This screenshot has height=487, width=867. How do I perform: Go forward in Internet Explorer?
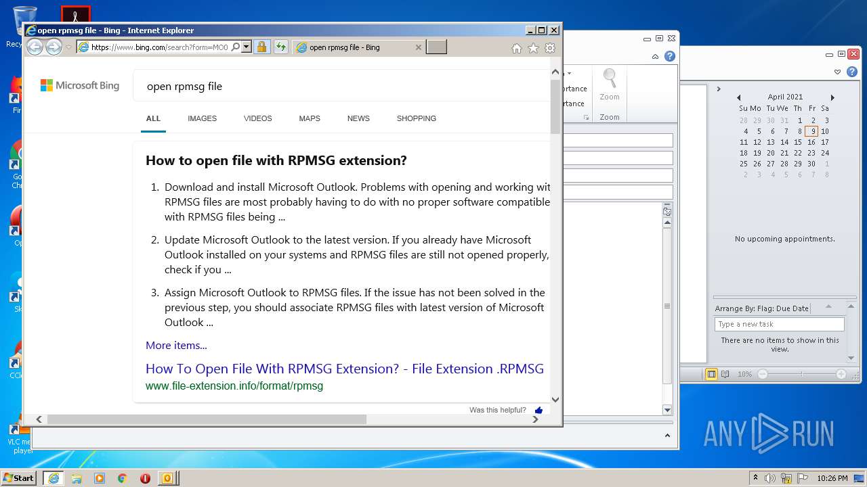[x=54, y=47]
